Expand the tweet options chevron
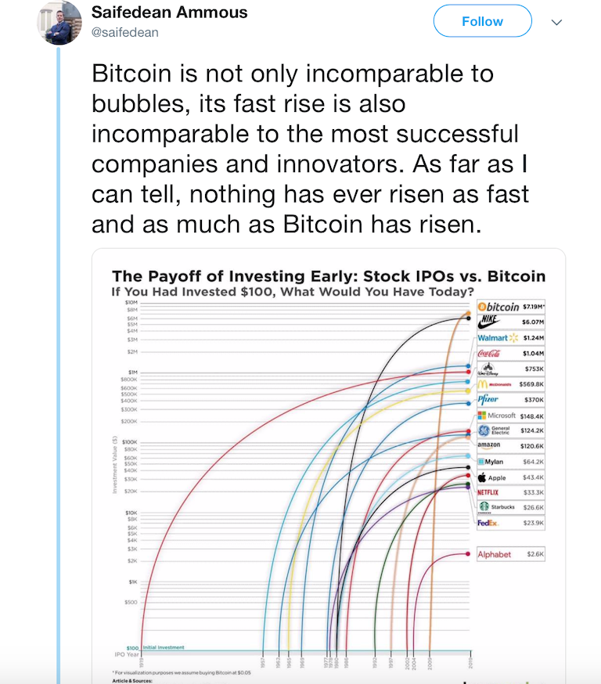The width and height of the screenshot is (601, 684). point(556,22)
